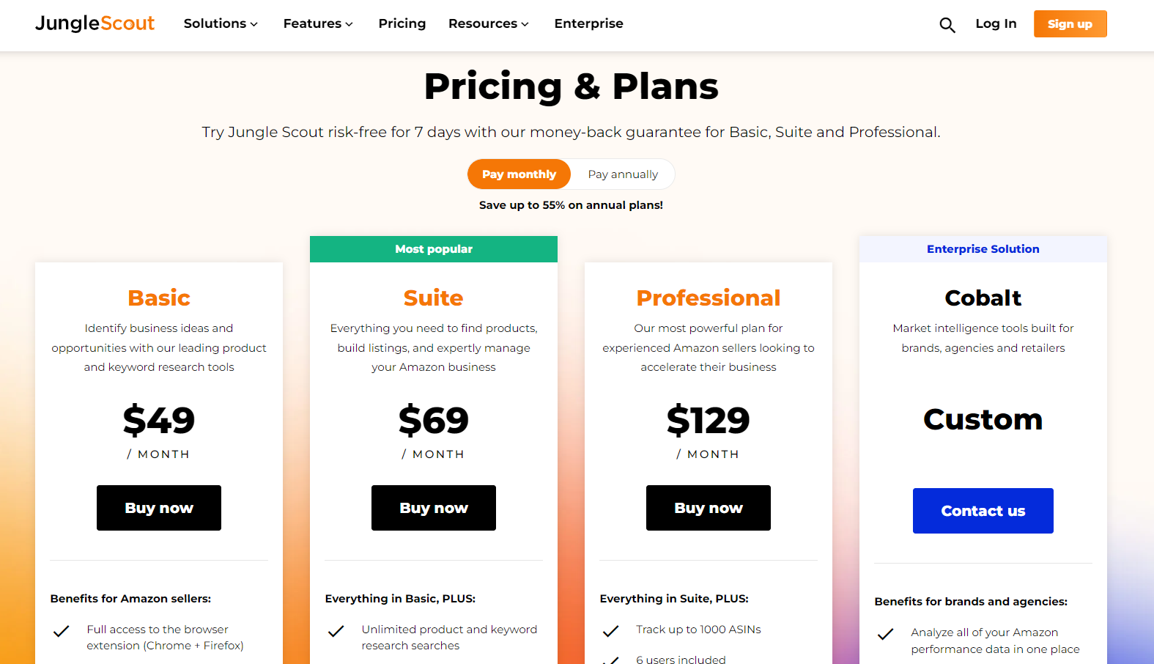1154x664 pixels.
Task: Click Contact us for the Cobalt plan
Action: (x=983, y=510)
